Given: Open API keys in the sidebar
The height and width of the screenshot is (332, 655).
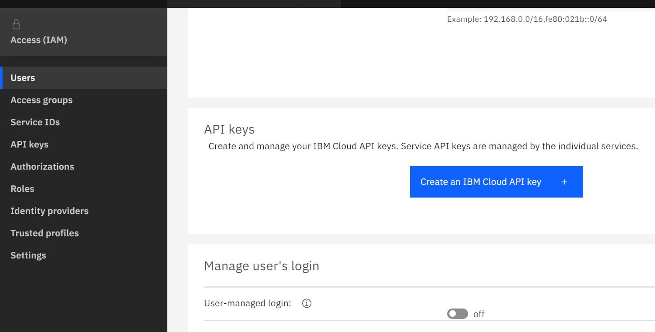Looking at the screenshot, I should pos(84,144).
